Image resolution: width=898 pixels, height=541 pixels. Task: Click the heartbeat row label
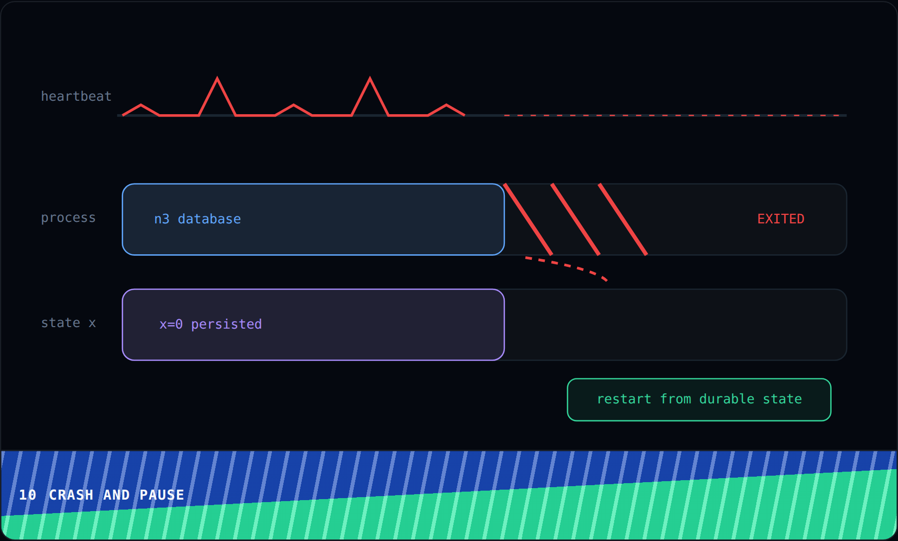(76, 96)
